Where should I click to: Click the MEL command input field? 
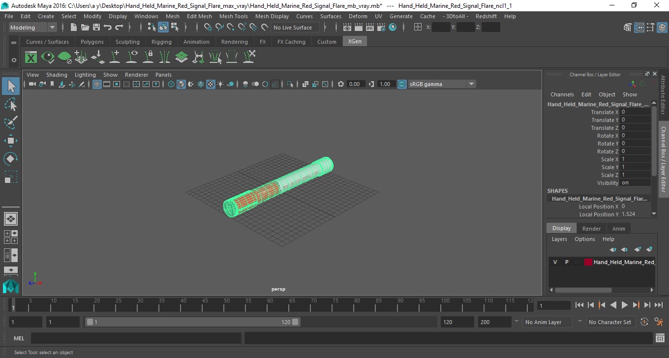pyautogui.click(x=136, y=338)
